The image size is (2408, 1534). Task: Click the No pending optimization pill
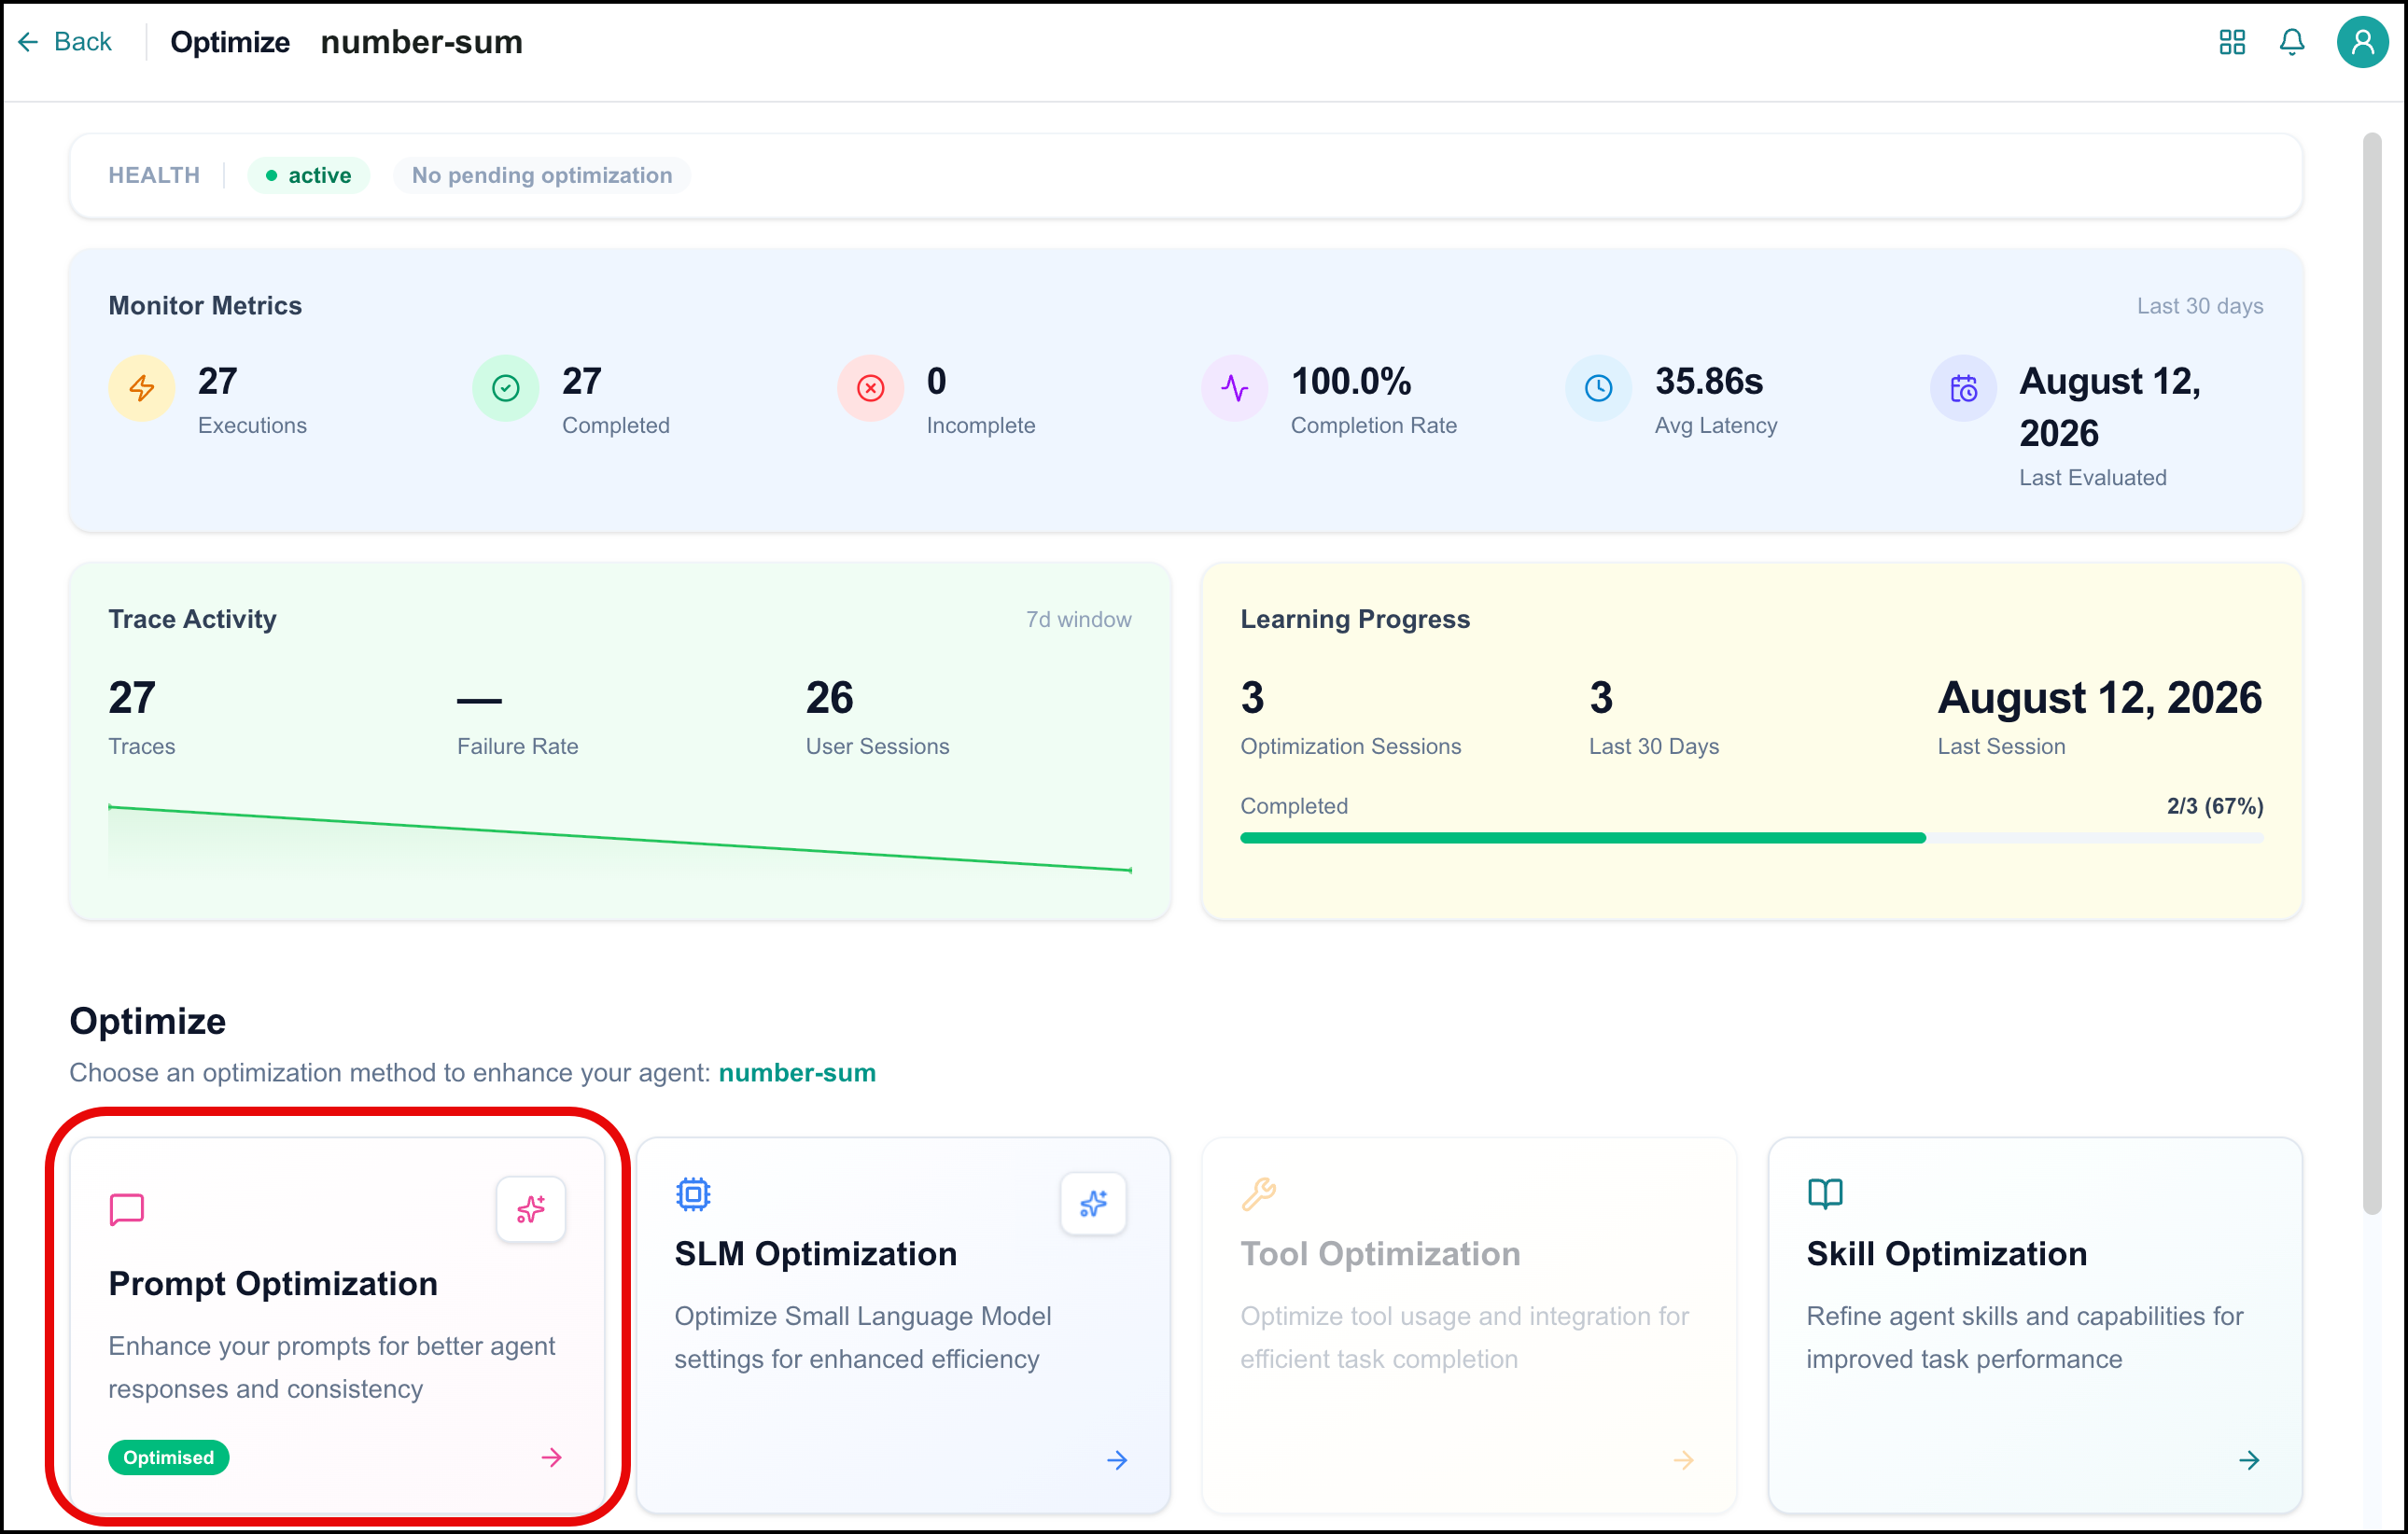pos(542,175)
